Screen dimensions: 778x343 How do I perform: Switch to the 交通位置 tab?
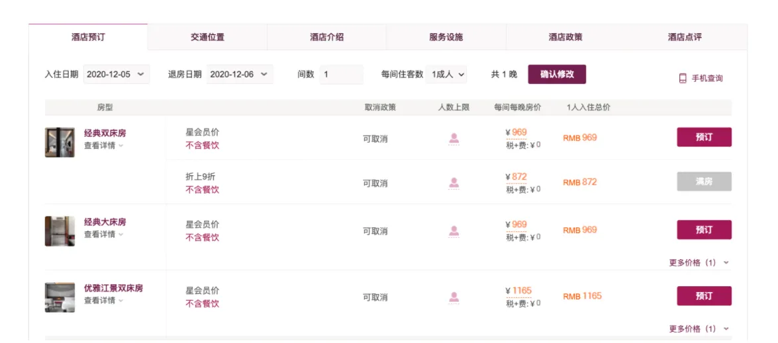[x=207, y=38]
